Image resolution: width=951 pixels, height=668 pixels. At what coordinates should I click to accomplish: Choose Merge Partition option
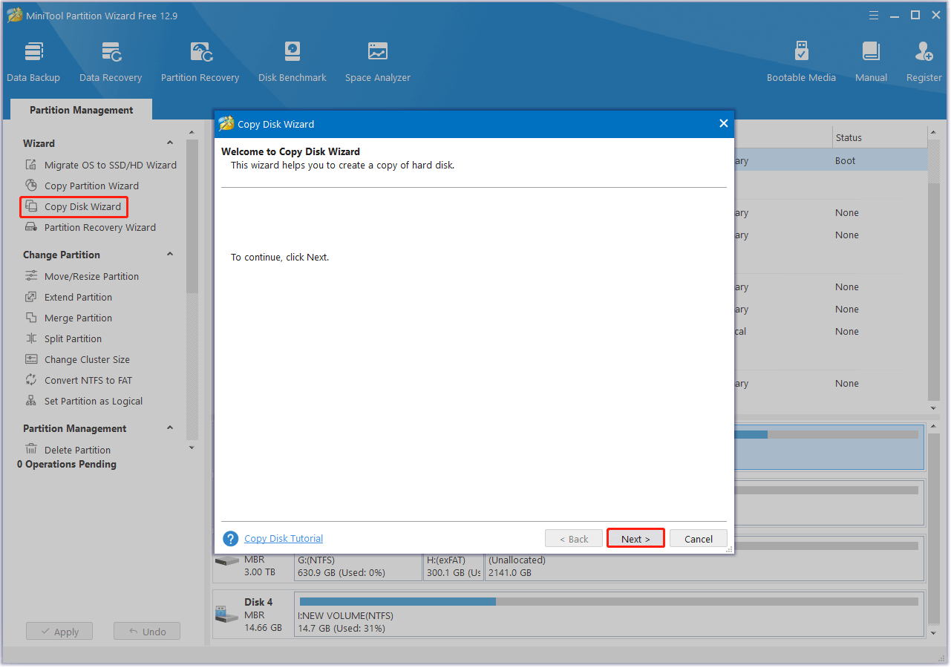(78, 318)
